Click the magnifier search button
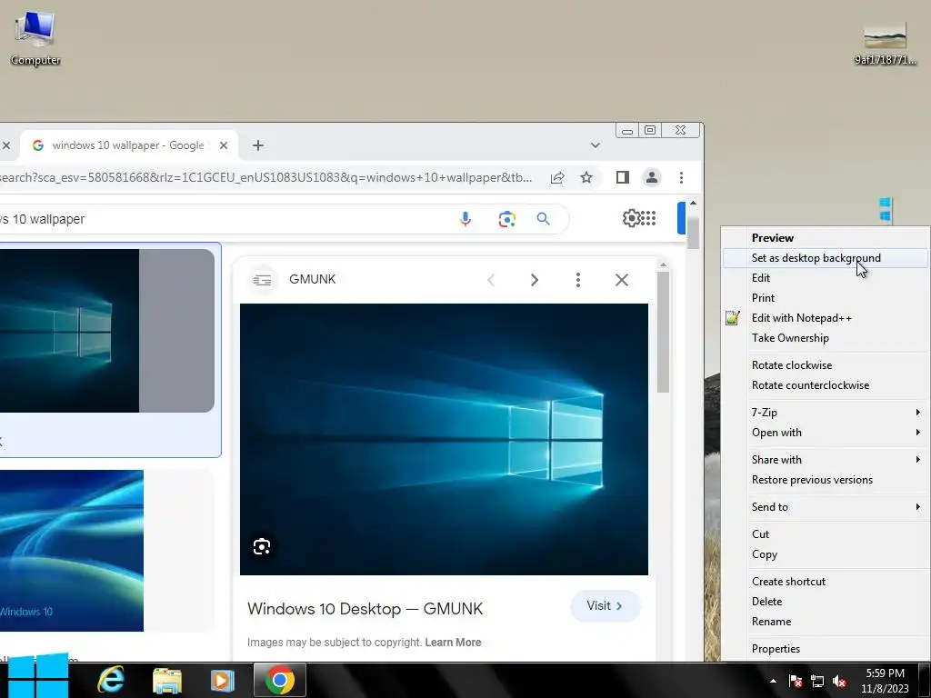 543,219
